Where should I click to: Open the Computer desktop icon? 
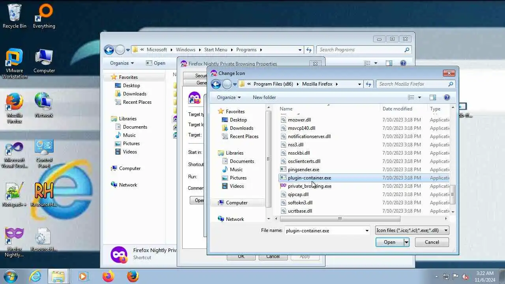point(44,61)
